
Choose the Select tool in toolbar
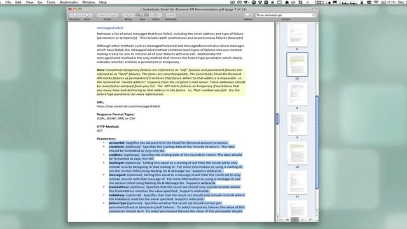coord(155,15)
